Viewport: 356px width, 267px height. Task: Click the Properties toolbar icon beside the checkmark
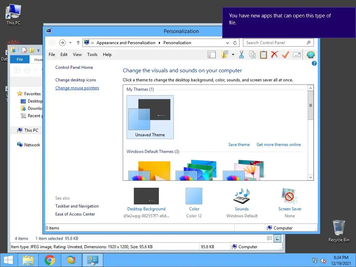click(297, 55)
